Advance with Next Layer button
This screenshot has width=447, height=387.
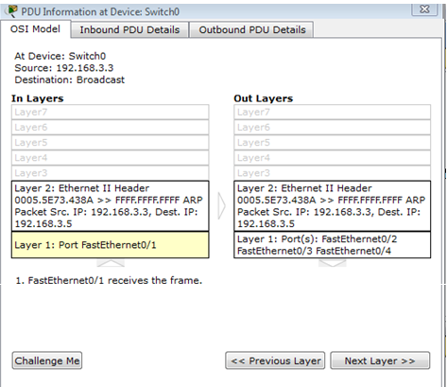tap(380, 361)
